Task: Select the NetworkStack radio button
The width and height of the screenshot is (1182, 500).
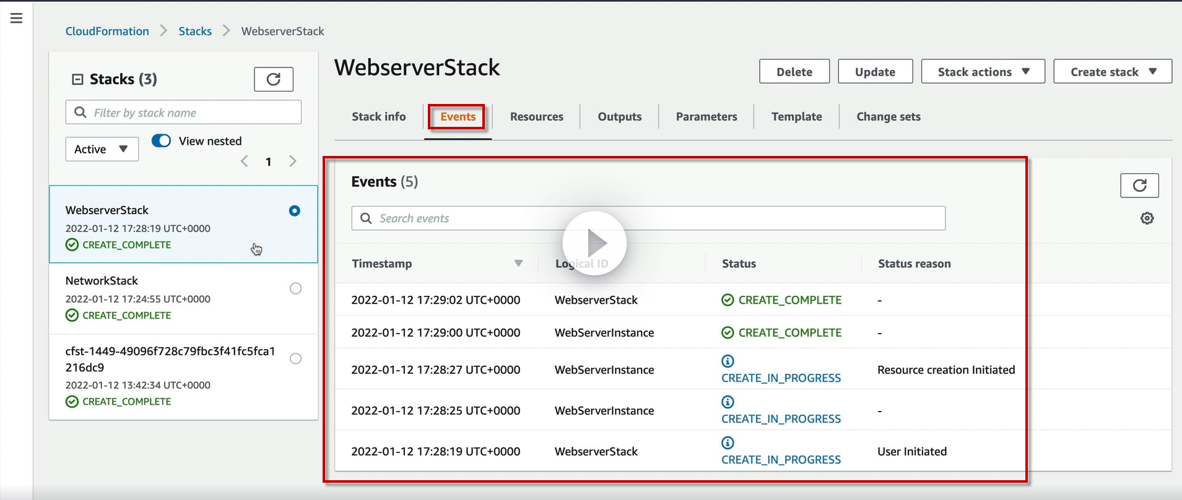Action: tap(296, 288)
